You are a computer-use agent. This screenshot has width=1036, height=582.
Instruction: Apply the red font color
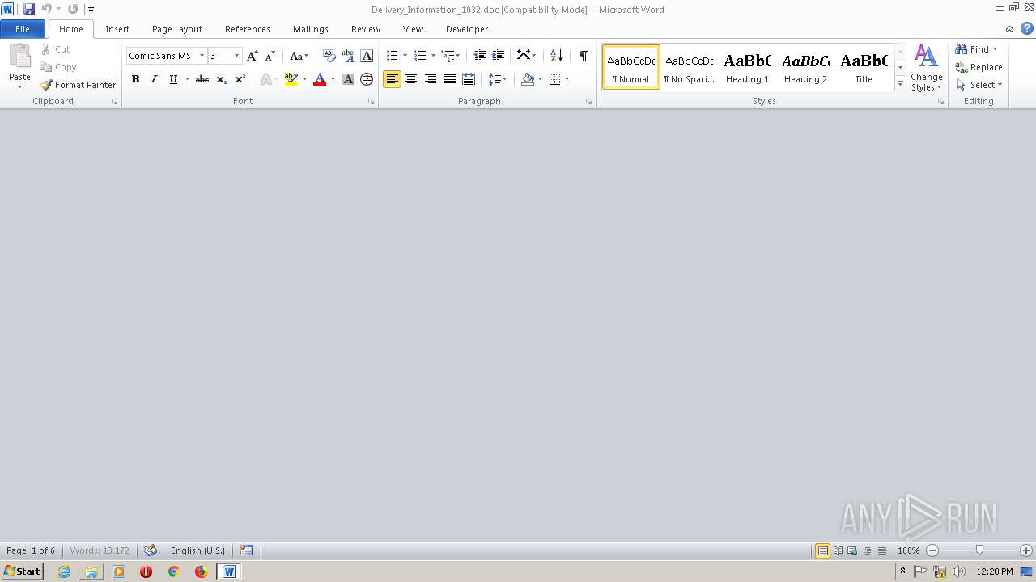[320, 79]
